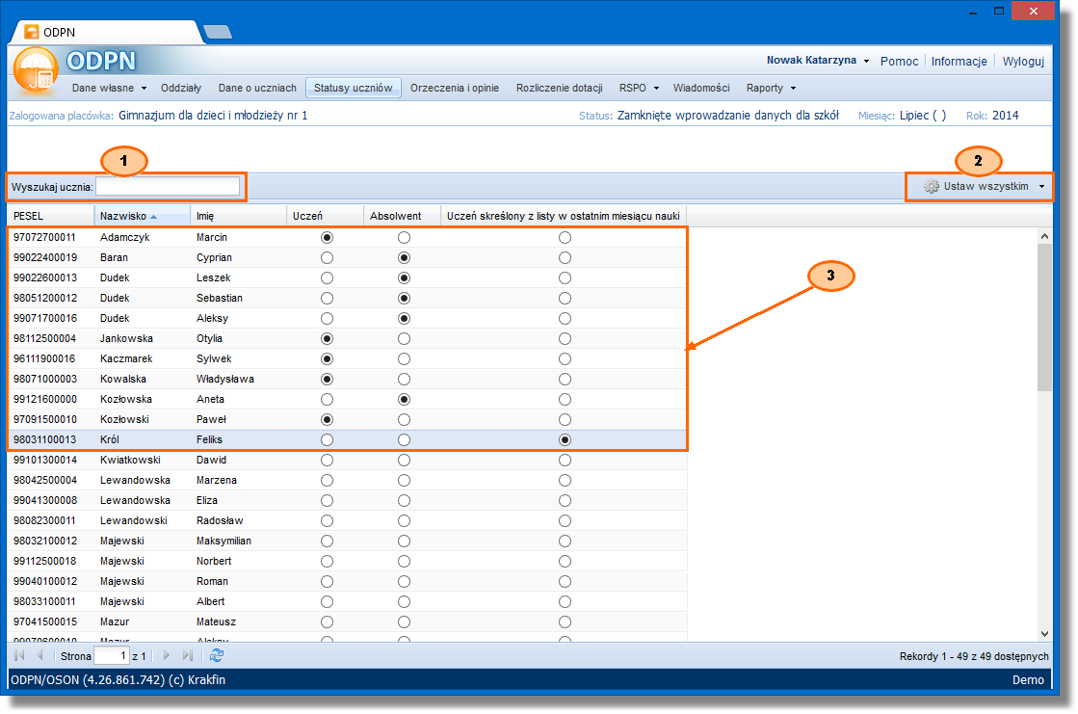Viewport: 1078px width, 714px height.
Task: Set Kwiatkowski Dawid status to Uczeń
Action: [328, 461]
